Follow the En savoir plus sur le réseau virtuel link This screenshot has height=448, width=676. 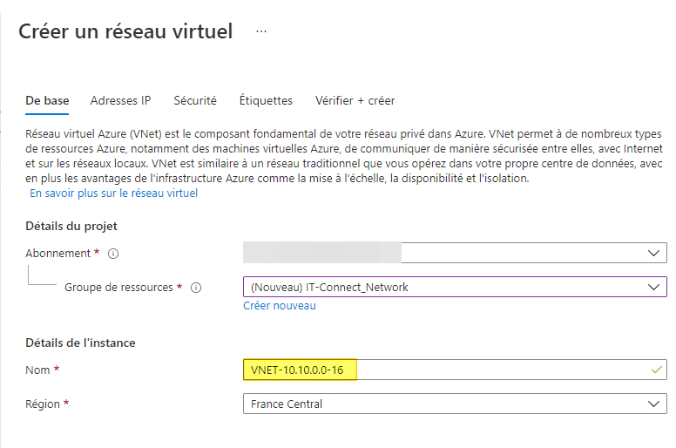click(113, 193)
